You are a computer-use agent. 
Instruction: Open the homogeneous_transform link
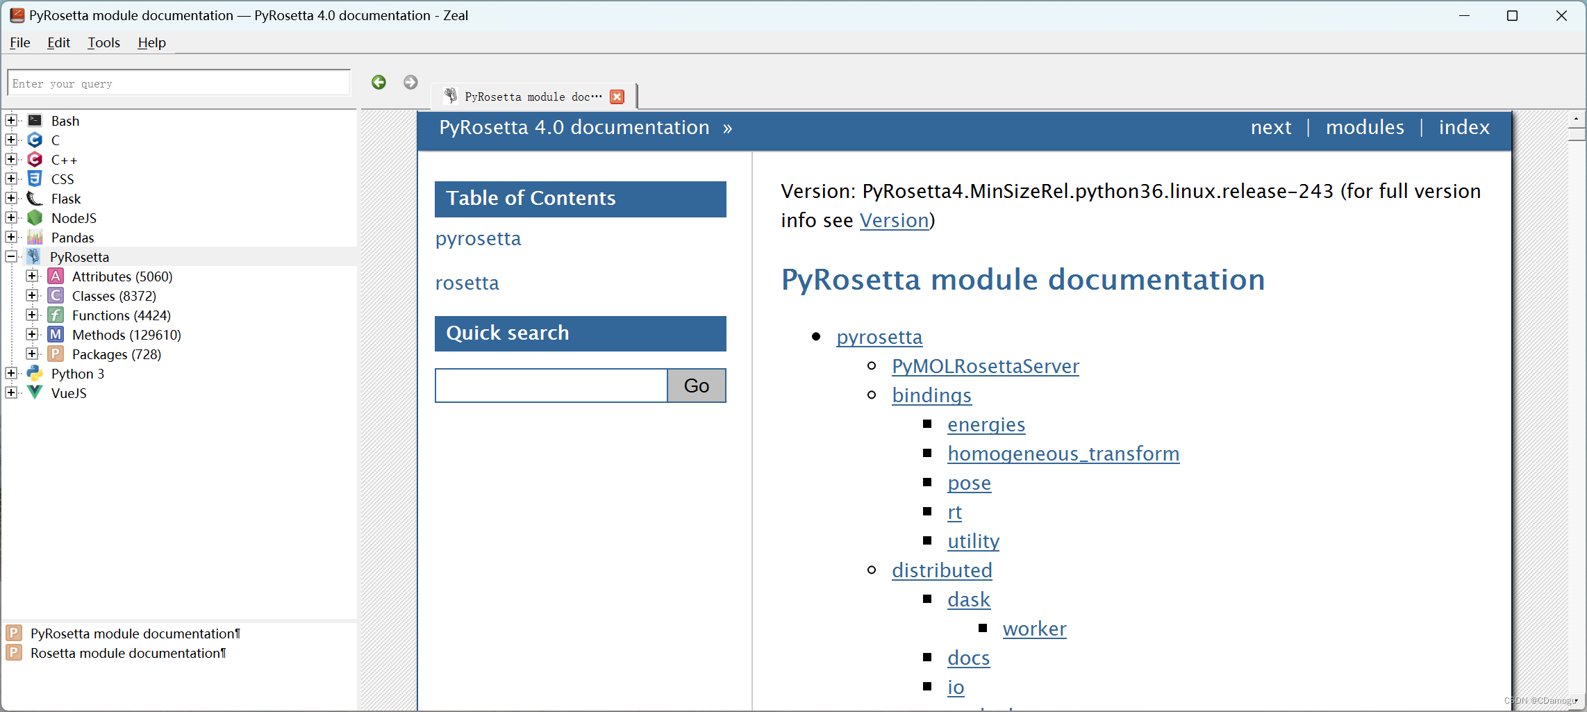pyautogui.click(x=1063, y=454)
